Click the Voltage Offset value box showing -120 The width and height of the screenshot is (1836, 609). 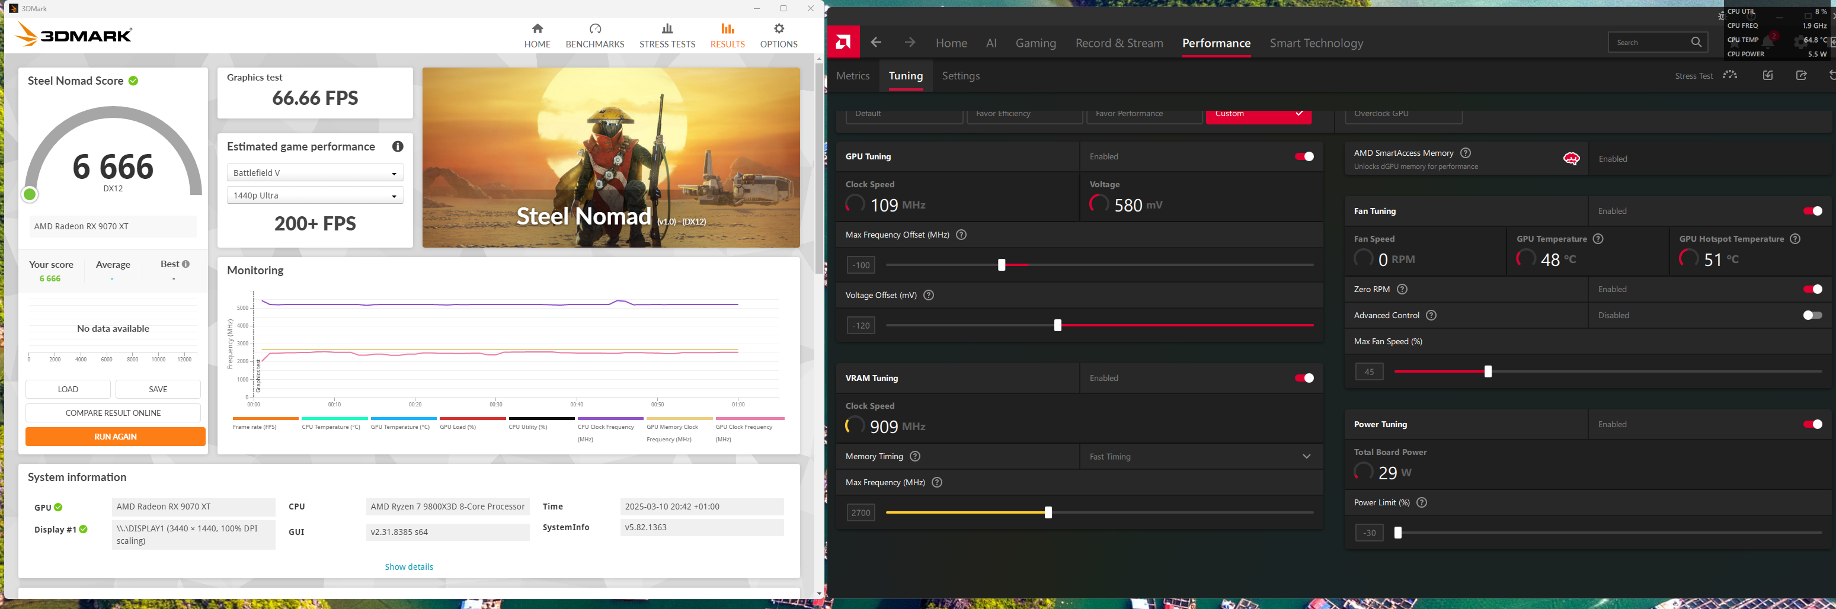pyautogui.click(x=861, y=325)
